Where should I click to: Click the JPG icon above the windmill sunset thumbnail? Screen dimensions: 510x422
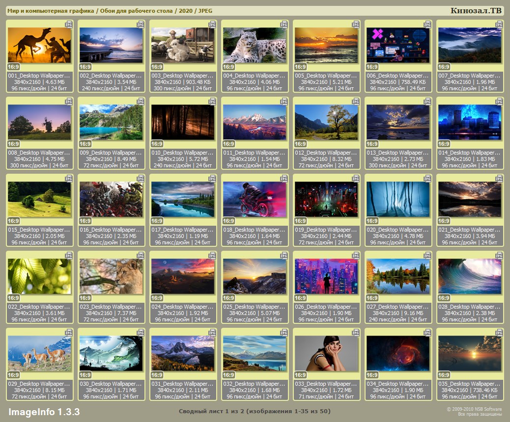pos(69,101)
